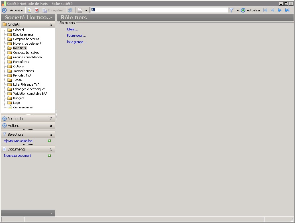
Task: Open the Etablissements folder
Action: point(23,34)
